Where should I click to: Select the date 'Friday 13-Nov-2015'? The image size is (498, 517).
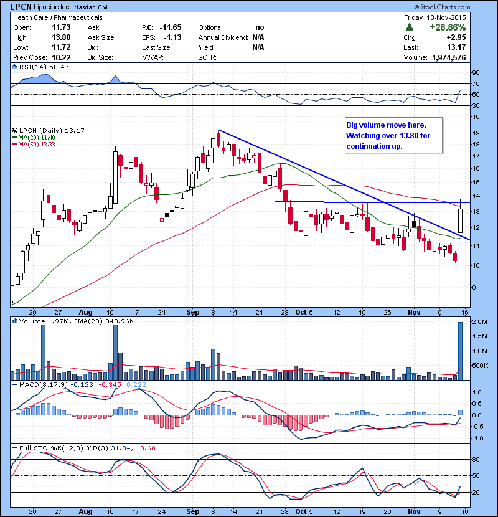click(x=435, y=17)
